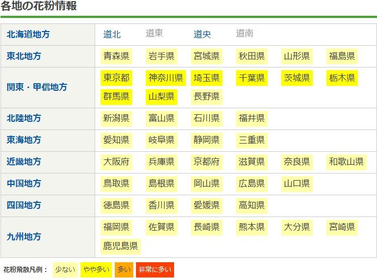Select 新潟県 under 北陸地方
The height and width of the screenshot is (278, 377).
[116, 118]
